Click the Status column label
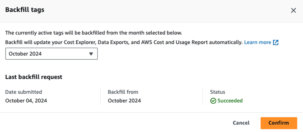The image size is (303, 132). tap(218, 92)
